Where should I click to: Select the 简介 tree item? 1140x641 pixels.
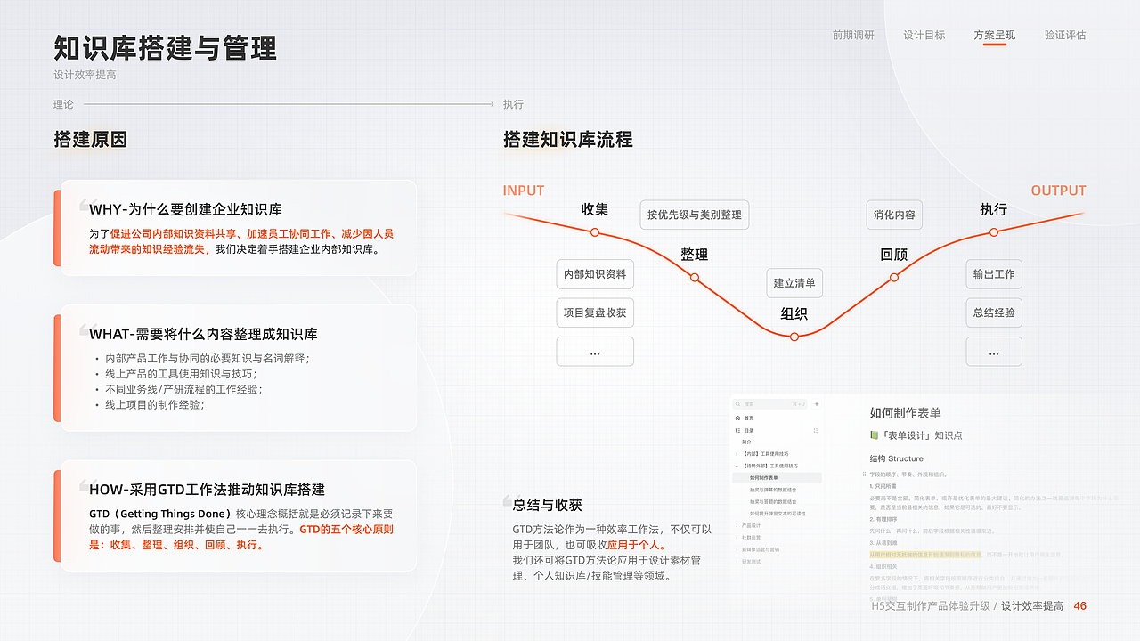pos(746,442)
